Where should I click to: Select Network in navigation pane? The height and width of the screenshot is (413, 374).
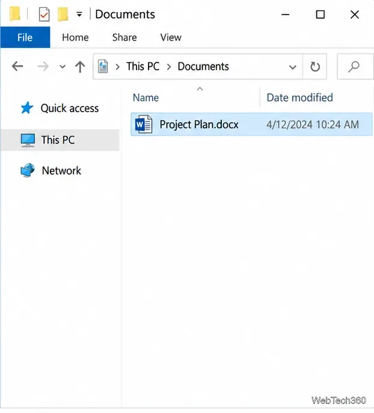click(x=61, y=171)
